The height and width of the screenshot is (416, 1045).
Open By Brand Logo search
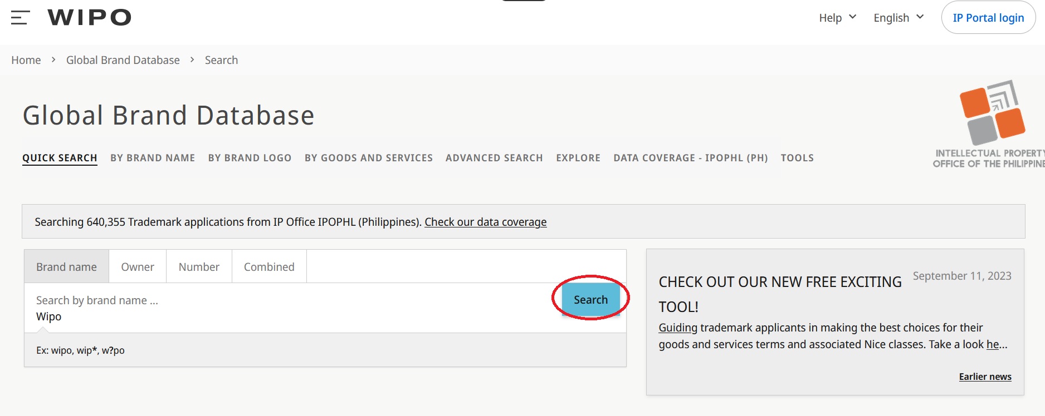[x=250, y=158]
